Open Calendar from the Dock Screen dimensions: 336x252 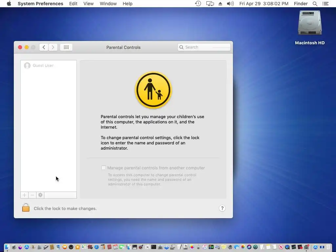click(115, 247)
